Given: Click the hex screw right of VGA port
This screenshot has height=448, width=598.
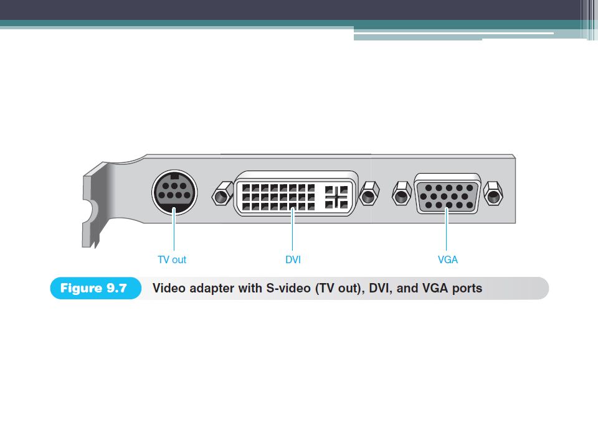Looking at the screenshot, I should (x=493, y=194).
